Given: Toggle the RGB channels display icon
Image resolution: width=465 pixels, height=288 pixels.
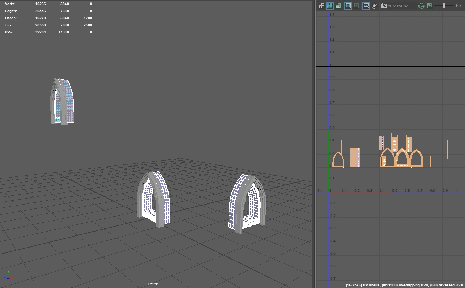Looking at the screenshot, I should pos(421,6).
